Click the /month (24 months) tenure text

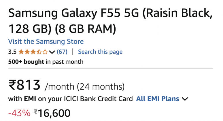(84, 86)
